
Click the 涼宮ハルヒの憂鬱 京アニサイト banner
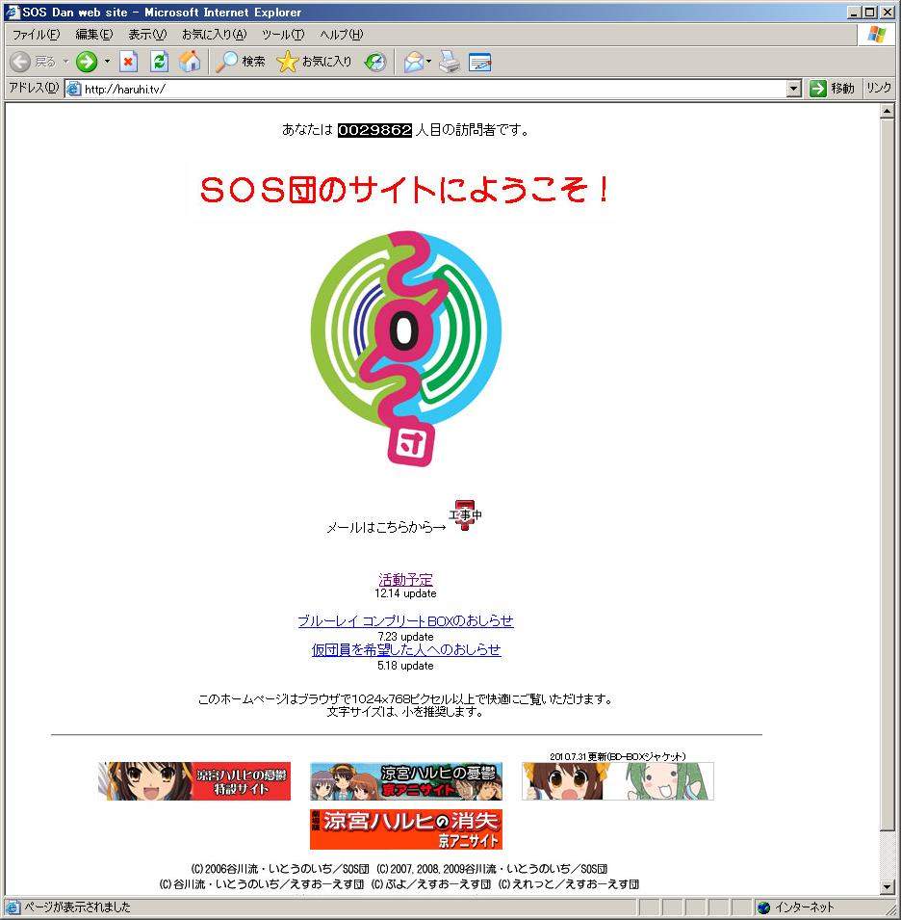[406, 781]
